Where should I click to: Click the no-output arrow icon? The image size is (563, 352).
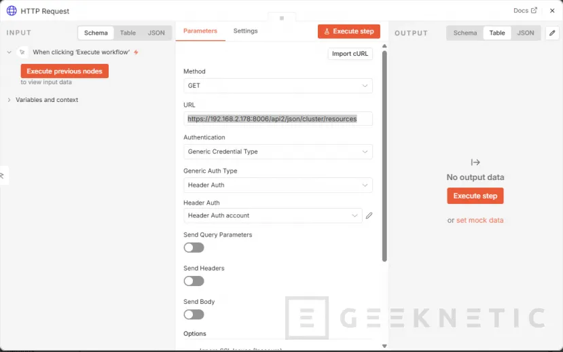point(475,162)
